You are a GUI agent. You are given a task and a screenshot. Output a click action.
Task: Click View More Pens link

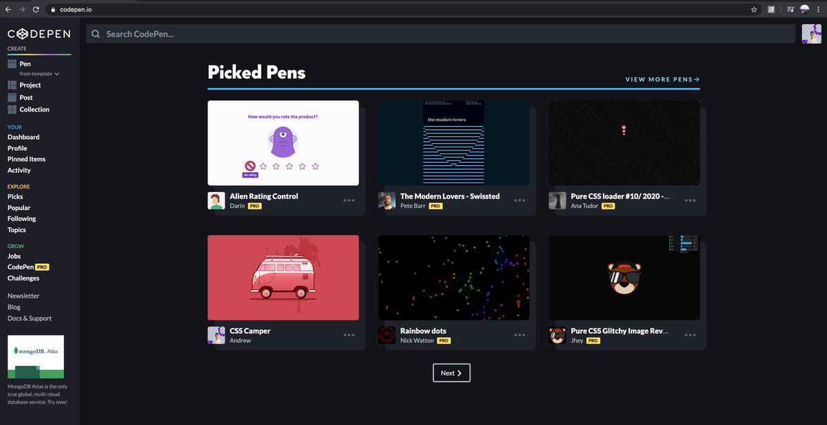[x=662, y=79]
